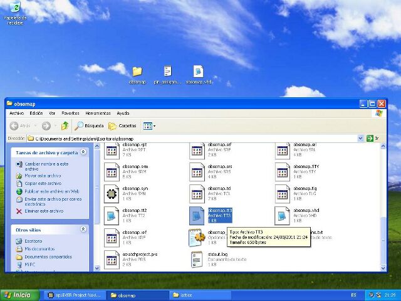The image size is (401, 301).
Task: Open the Ayuda menu
Action: coord(123,113)
